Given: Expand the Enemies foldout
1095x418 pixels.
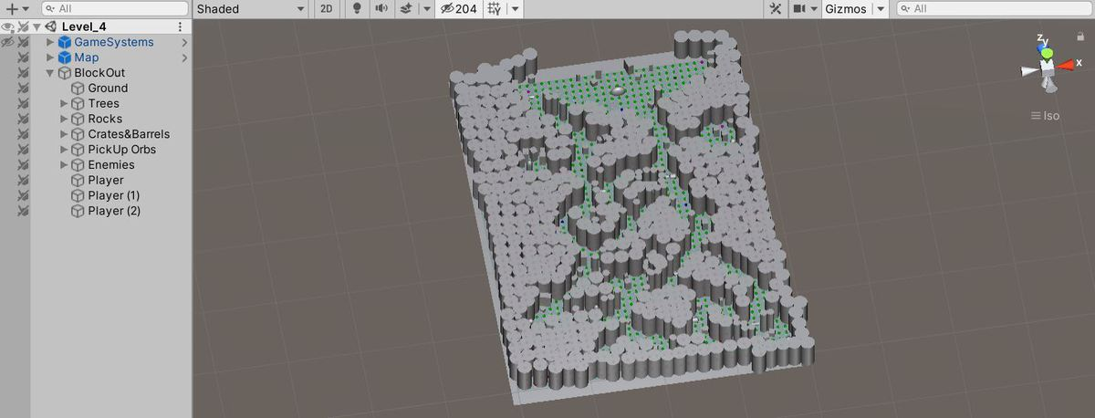Looking at the screenshot, I should [64, 165].
